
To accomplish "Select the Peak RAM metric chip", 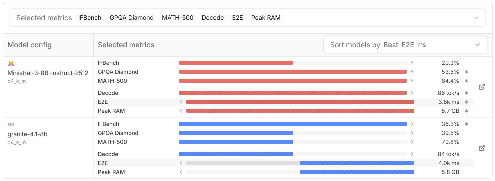I will [266, 18].
